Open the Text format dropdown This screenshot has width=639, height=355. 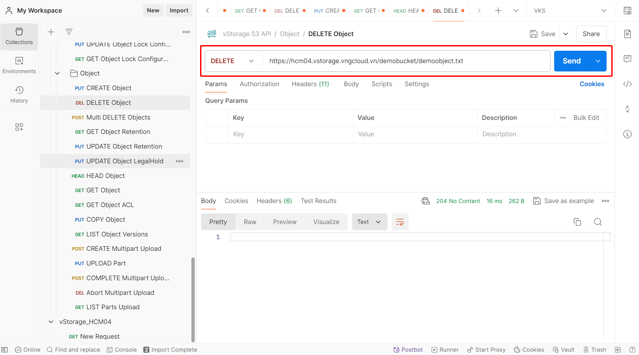(x=369, y=222)
